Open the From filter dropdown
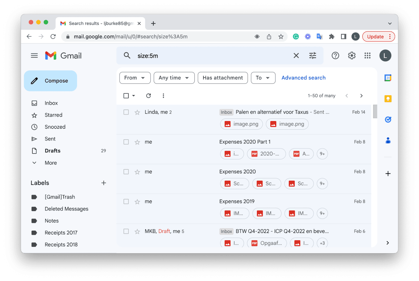This screenshot has height=281, width=419. coord(135,78)
